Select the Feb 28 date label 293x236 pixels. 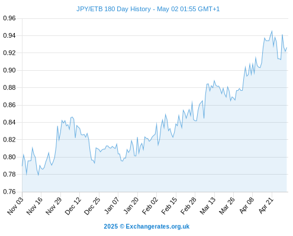pos(188,206)
